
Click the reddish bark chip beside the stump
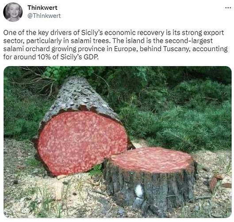coord(213,185)
